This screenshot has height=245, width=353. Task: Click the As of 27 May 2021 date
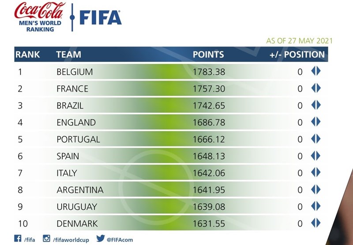(x=299, y=41)
